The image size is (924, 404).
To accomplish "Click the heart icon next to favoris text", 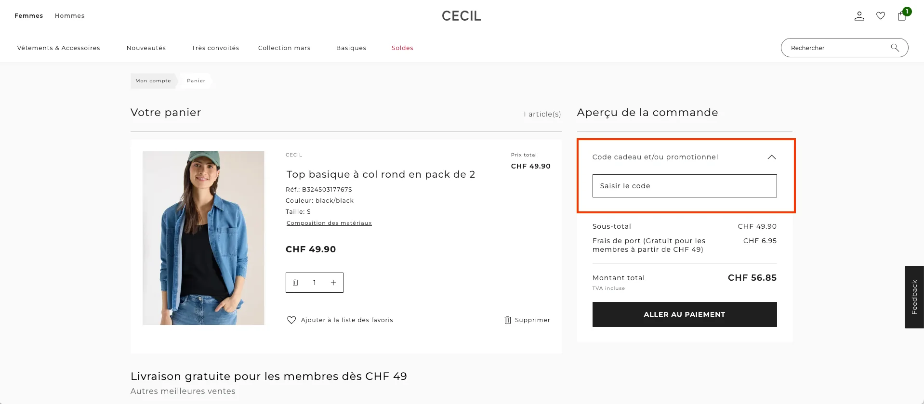I will click(291, 320).
